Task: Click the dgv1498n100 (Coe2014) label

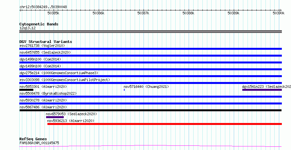Action: pyautogui.click(x=40, y=59)
